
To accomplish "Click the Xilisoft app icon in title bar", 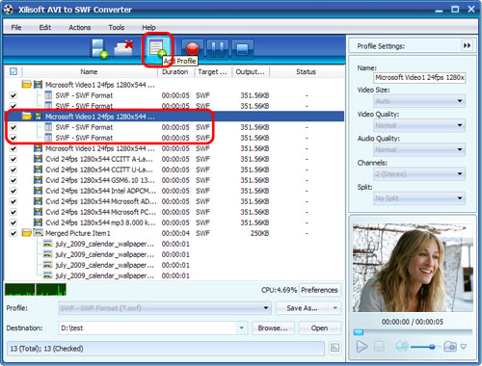I will (x=9, y=10).
